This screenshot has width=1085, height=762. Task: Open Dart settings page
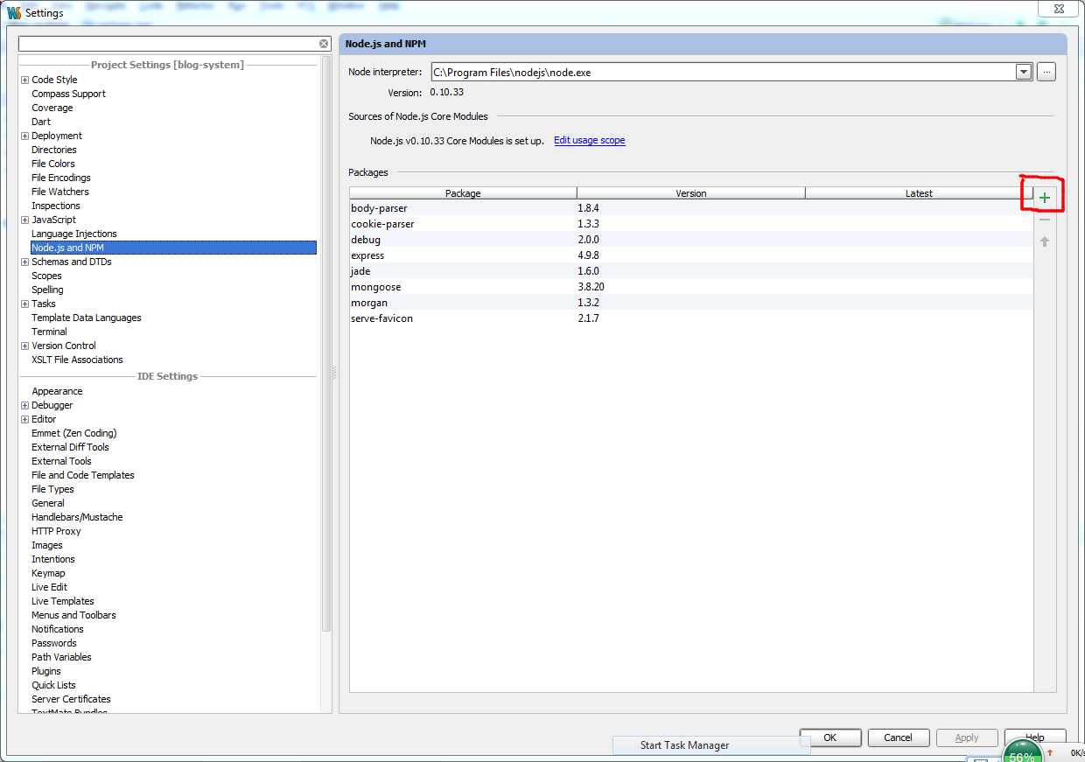tap(41, 122)
